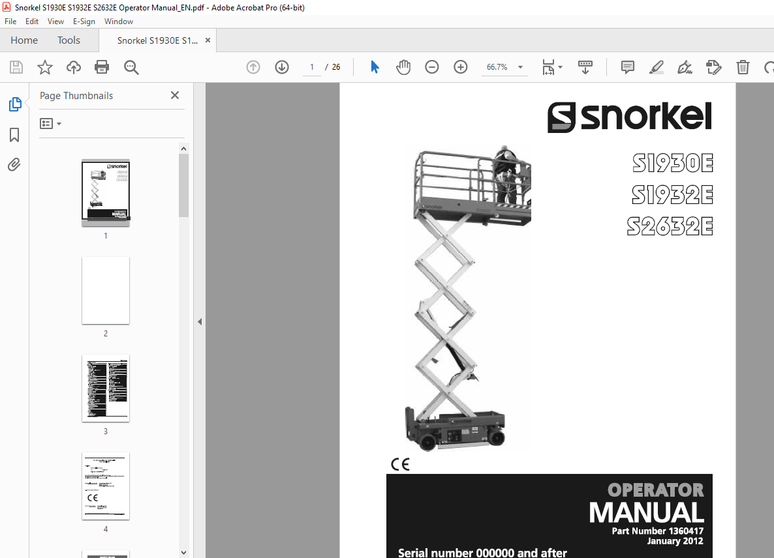774x558 pixels.
Task: Open the Bookmarks panel icon
Action: [14, 134]
